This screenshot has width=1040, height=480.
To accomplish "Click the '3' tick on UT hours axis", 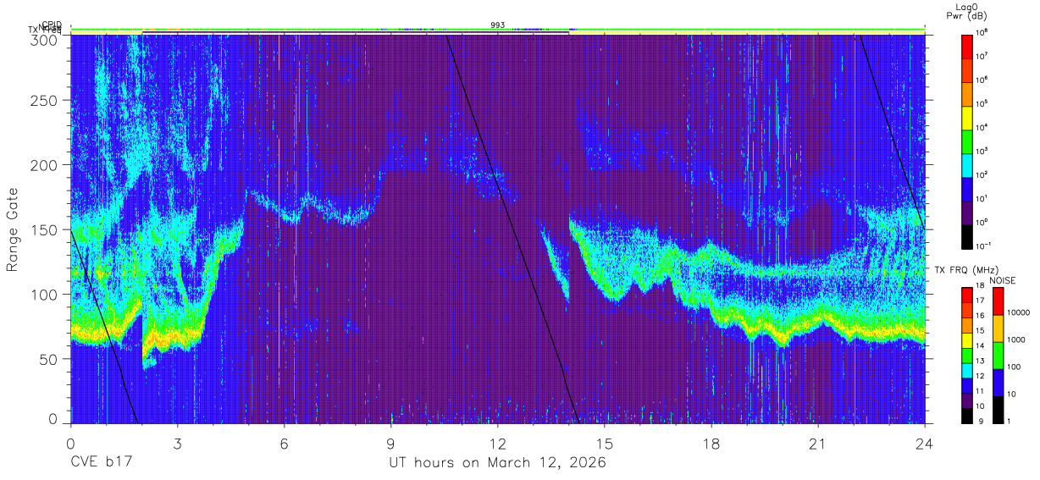I will [x=178, y=444].
